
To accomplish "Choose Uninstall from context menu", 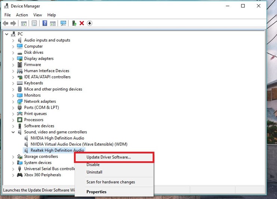I will coord(114,172).
